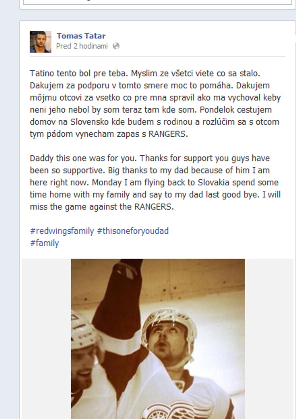296x419 pixels.
Task: Open the hockey celebration photo
Action: tap(158, 339)
